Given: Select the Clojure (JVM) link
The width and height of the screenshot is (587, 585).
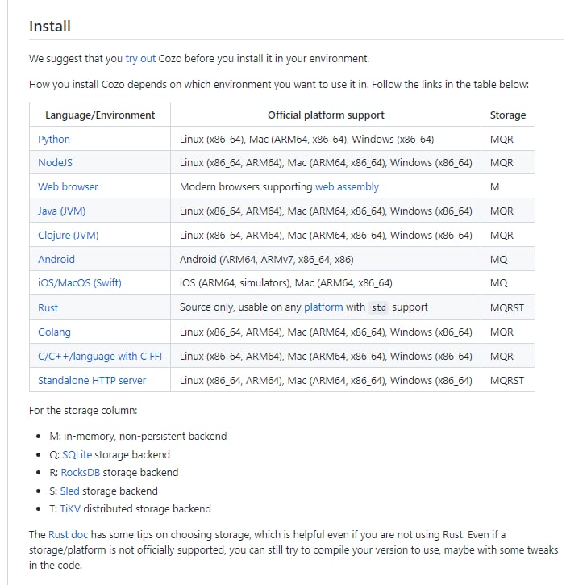Looking at the screenshot, I should coord(69,236).
